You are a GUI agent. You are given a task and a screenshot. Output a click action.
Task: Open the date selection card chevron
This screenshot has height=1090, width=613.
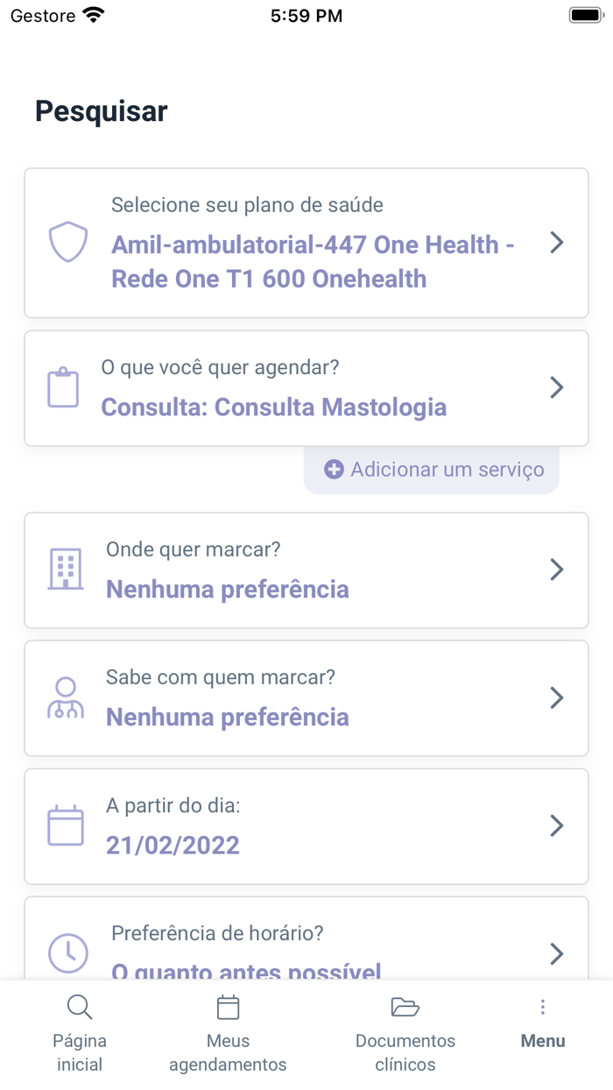(557, 825)
